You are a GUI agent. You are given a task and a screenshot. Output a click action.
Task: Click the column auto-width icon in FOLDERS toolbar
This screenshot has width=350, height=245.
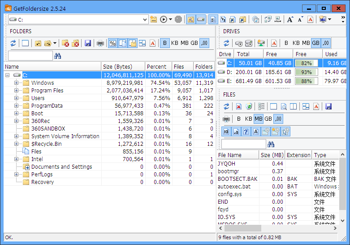coord(142,43)
